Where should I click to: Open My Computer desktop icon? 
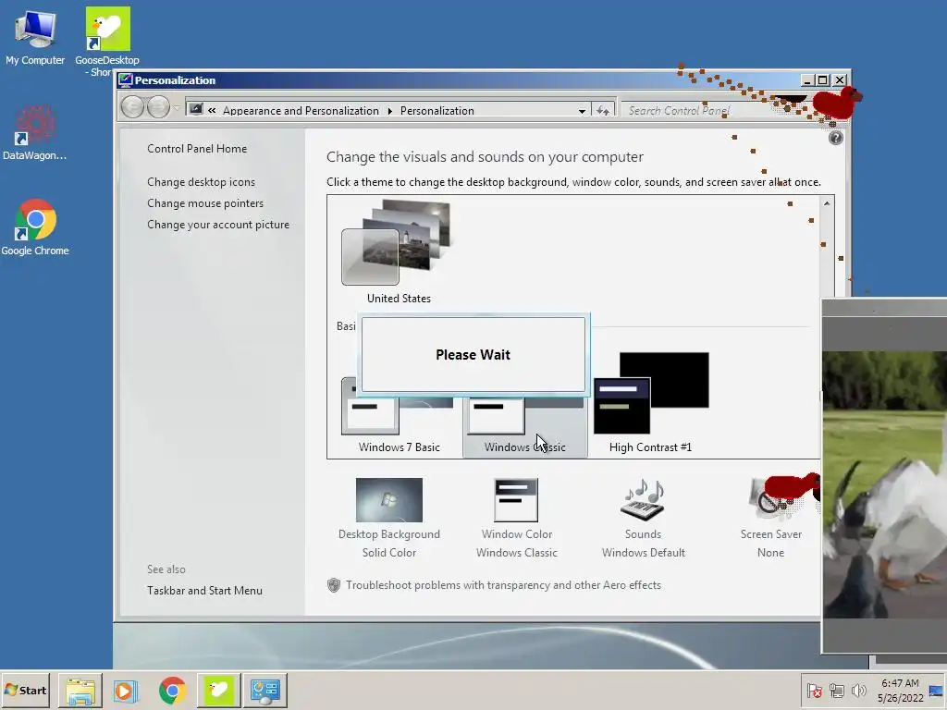[35, 37]
